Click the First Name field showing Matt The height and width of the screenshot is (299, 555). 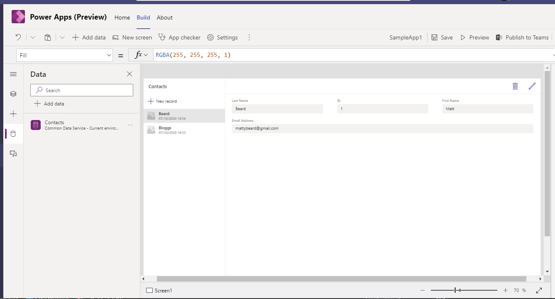(488, 109)
